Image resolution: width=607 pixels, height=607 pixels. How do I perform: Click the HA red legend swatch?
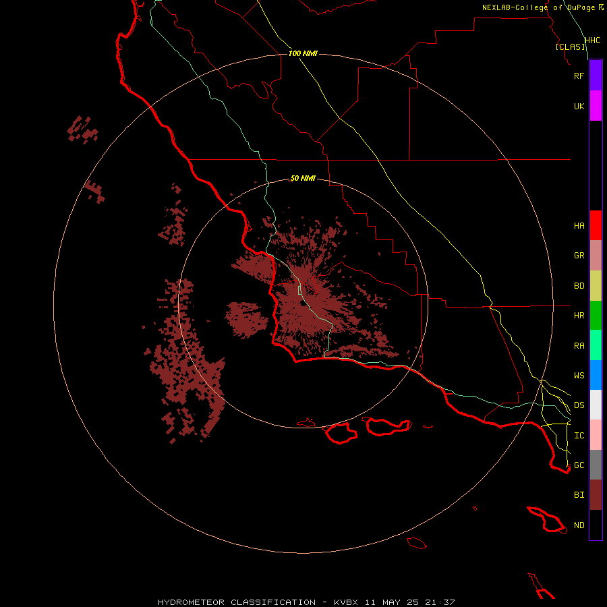[596, 225]
